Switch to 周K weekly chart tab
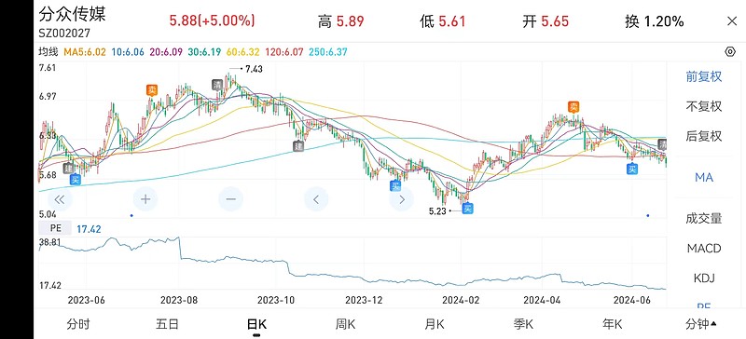 [x=345, y=325]
